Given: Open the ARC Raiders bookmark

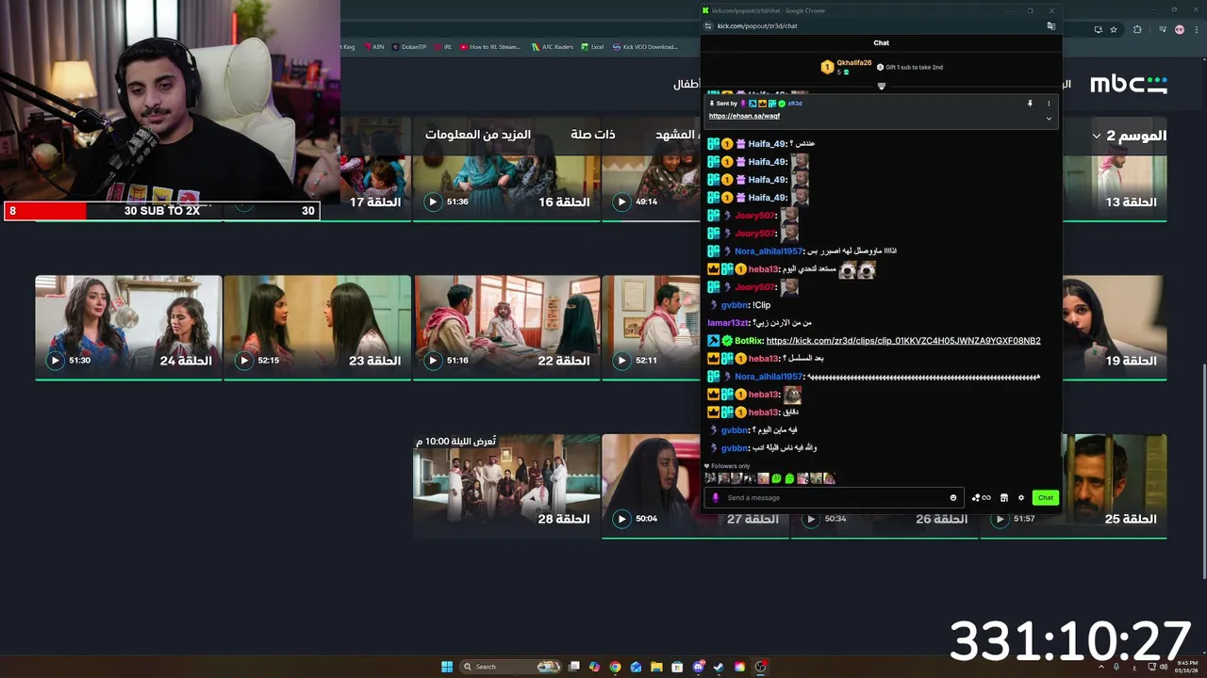Looking at the screenshot, I should [x=553, y=46].
